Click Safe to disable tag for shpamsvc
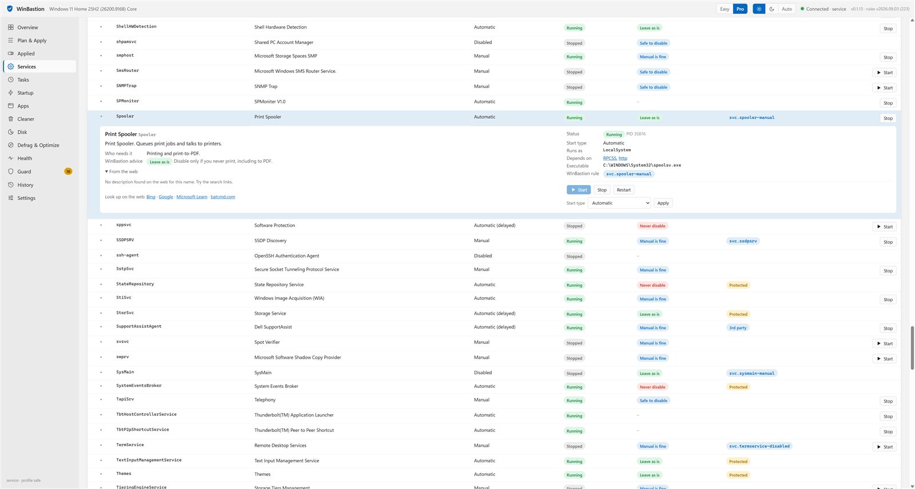 (653, 43)
